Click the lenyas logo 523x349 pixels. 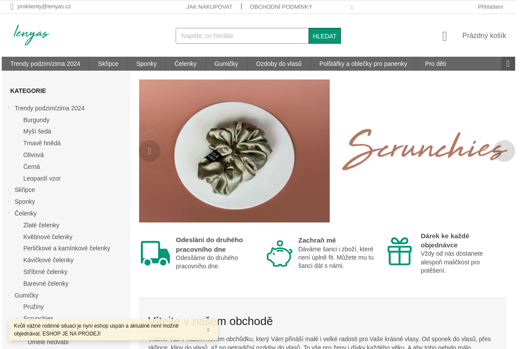[31, 35]
